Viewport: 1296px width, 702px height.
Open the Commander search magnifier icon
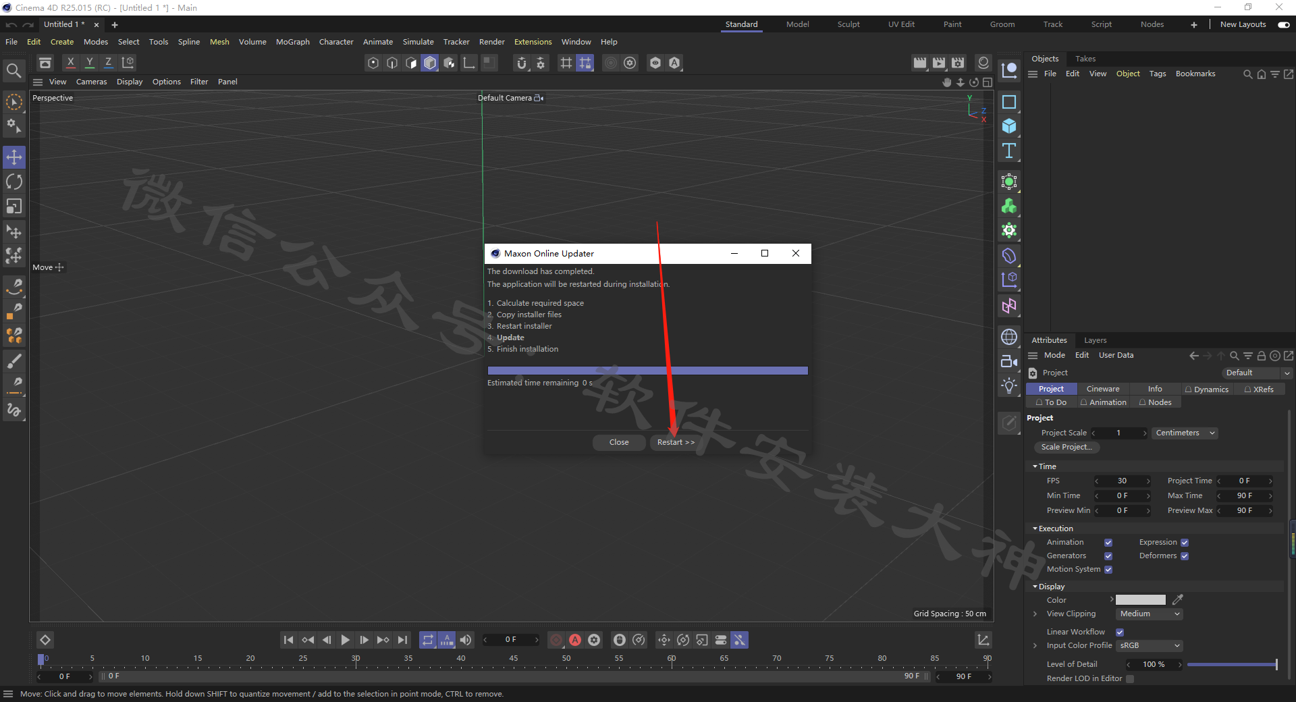point(13,70)
